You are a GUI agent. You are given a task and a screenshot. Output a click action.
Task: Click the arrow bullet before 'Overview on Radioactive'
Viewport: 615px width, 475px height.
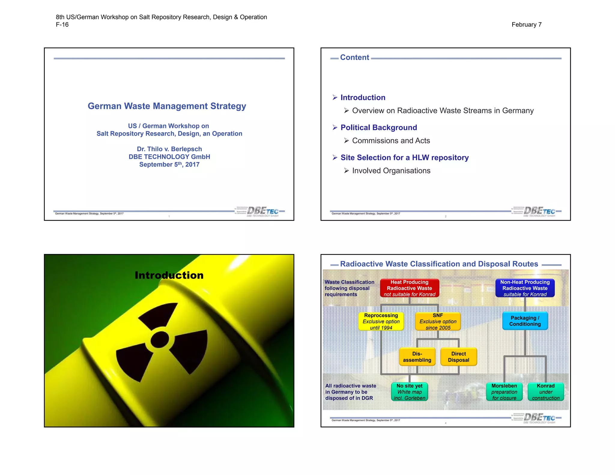click(x=347, y=111)
